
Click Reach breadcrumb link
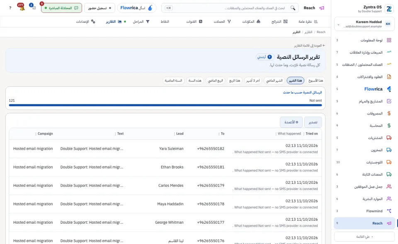tap(321, 32)
